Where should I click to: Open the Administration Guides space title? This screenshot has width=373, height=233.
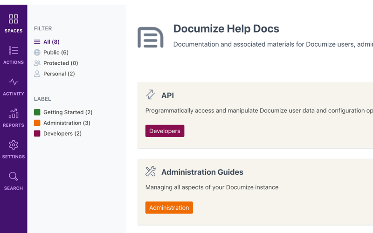tap(202, 172)
